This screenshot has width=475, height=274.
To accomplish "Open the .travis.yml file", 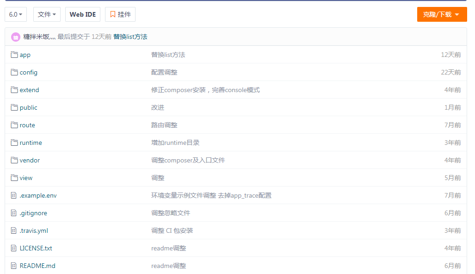I will [34, 230].
